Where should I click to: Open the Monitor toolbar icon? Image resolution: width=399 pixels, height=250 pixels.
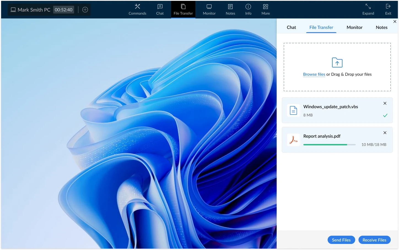coord(209,9)
